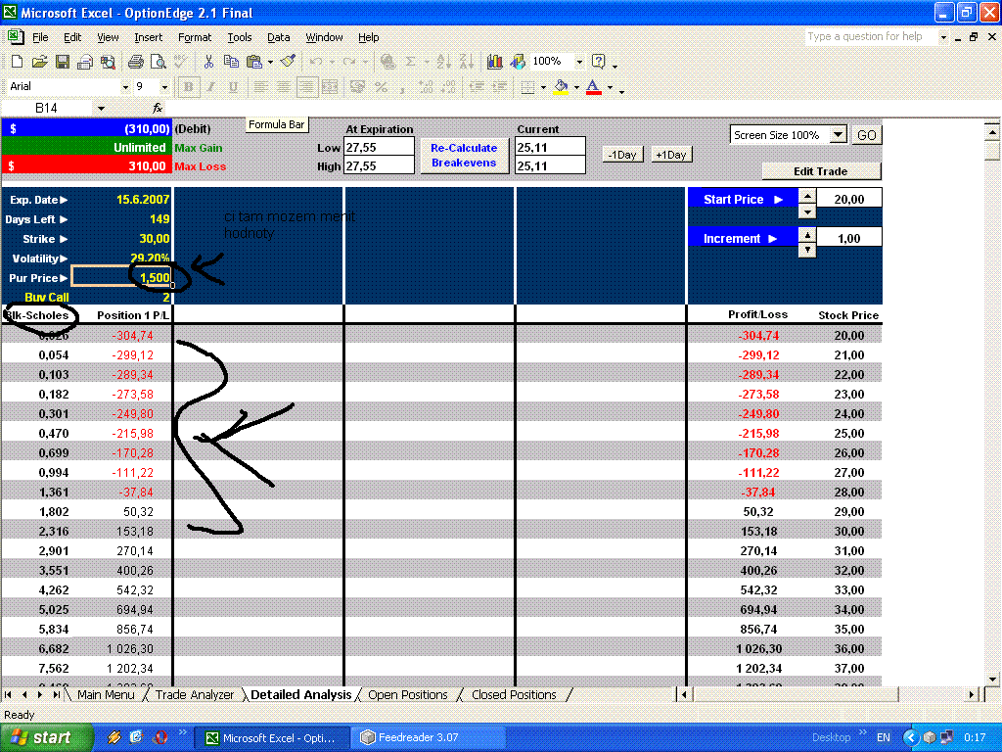Click the Spelling check icon

[x=181, y=62]
